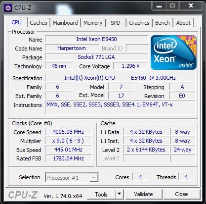
Task: Click the Tools button
Action: coord(101,194)
